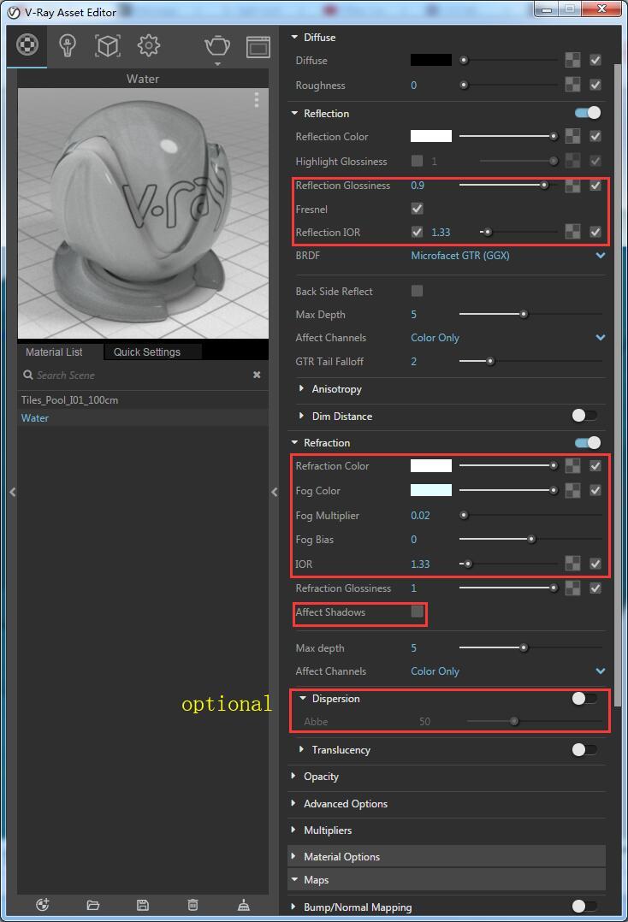Collapse the right properties panel arrow
Screen dimensions: 628x922
274,492
